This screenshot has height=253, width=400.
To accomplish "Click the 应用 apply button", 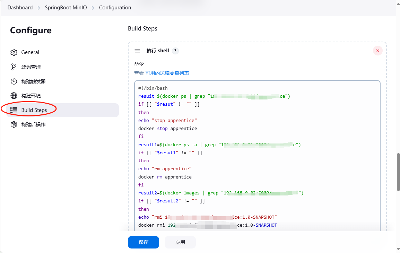I will tap(180, 242).
